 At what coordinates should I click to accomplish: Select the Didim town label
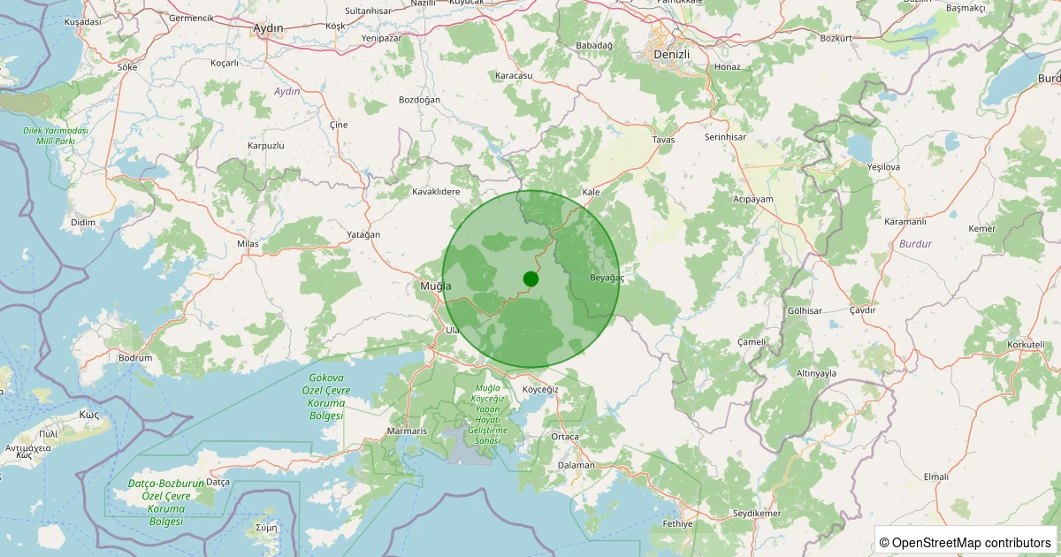(82, 222)
